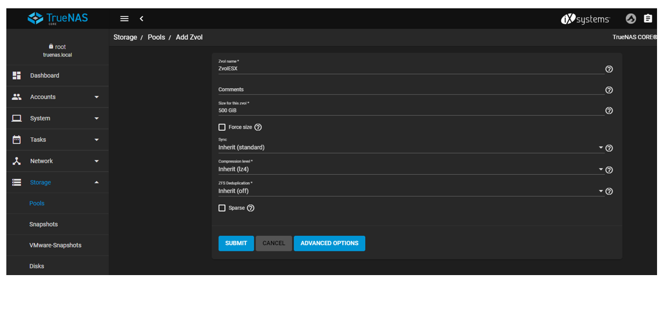Image resolution: width=668 pixels, height=327 pixels.
Task: Expand the Tasks menu arrow
Action: click(x=97, y=140)
